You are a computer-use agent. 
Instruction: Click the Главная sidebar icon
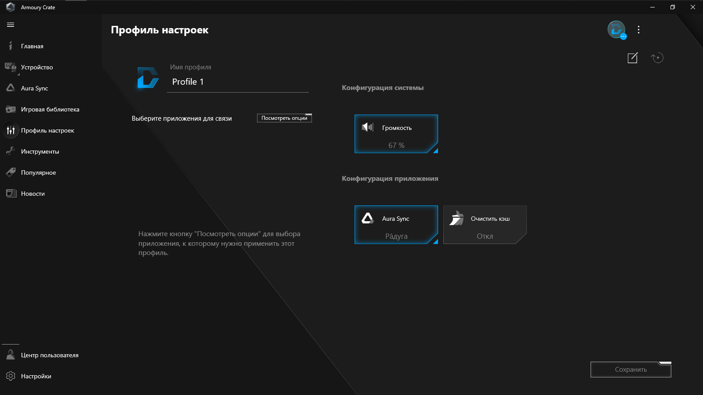click(11, 46)
